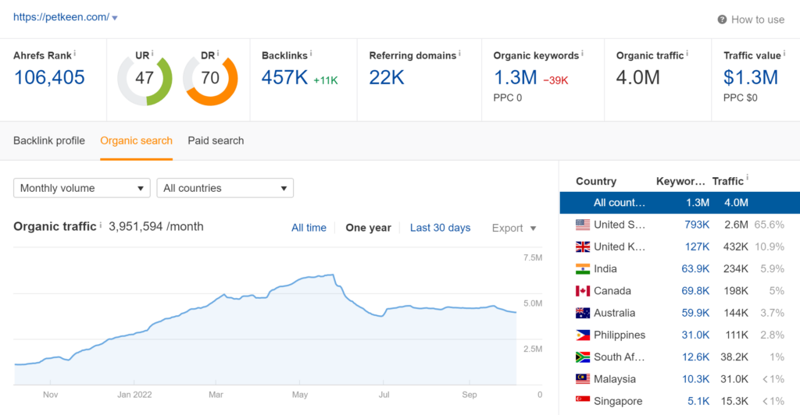Click the Country column header

pos(596,181)
